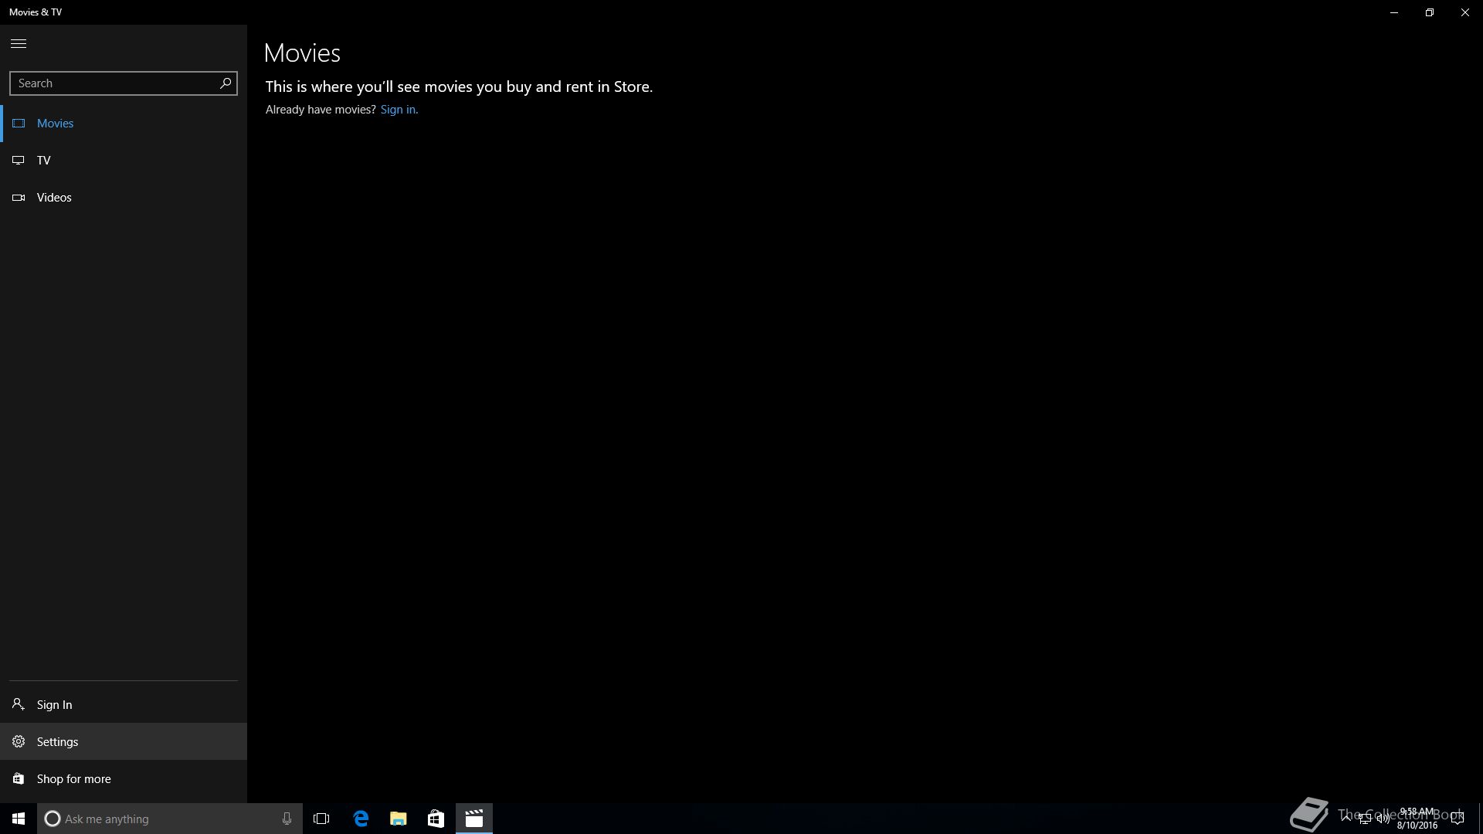Image resolution: width=1483 pixels, height=834 pixels.
Task: Click the network tray icon
Action: tap(1365, 819)
